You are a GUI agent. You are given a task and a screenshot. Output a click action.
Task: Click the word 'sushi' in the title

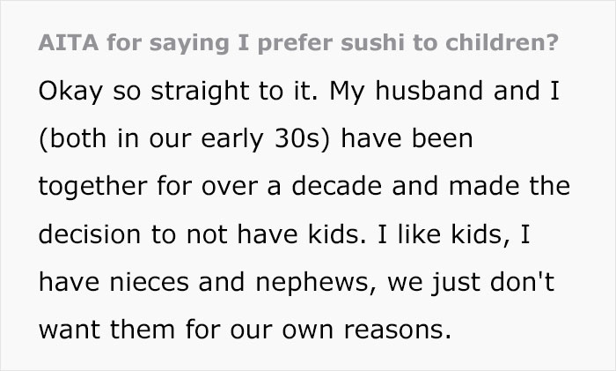coord(372,42)
